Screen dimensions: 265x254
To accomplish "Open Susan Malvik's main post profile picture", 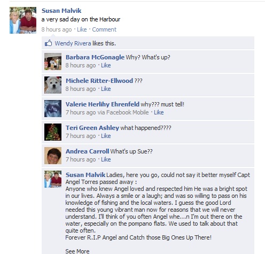I will coord(23,20).
